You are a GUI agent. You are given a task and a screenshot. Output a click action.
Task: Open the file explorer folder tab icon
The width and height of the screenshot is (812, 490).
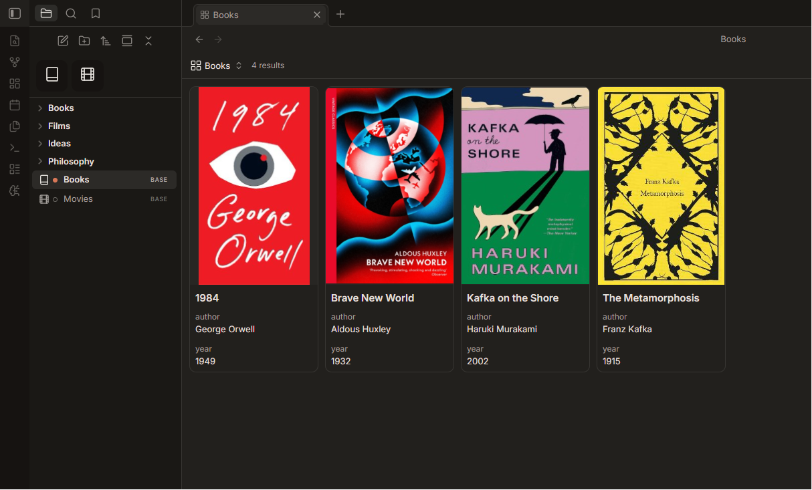[x=46, y=13]
